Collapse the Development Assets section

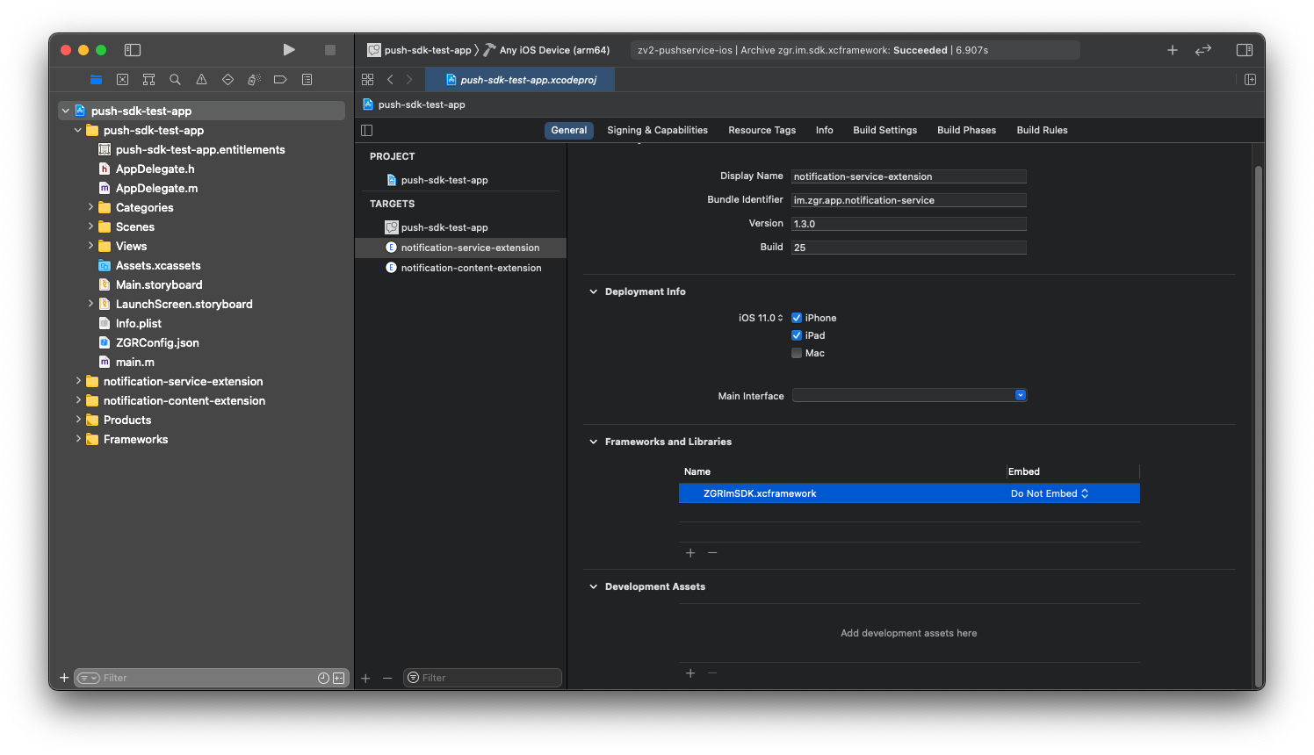click(x=594, y=586)
